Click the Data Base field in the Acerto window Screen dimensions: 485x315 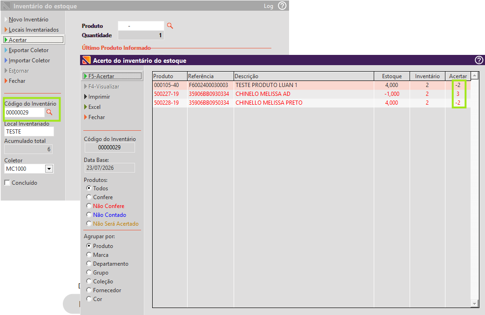coord(109,168)
